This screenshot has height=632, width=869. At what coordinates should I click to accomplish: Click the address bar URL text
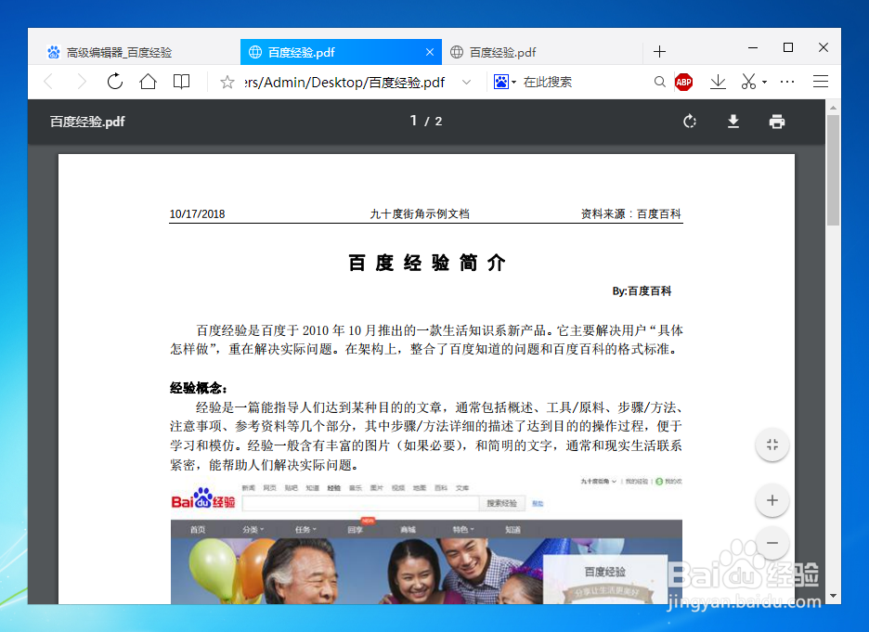point(344,82)
